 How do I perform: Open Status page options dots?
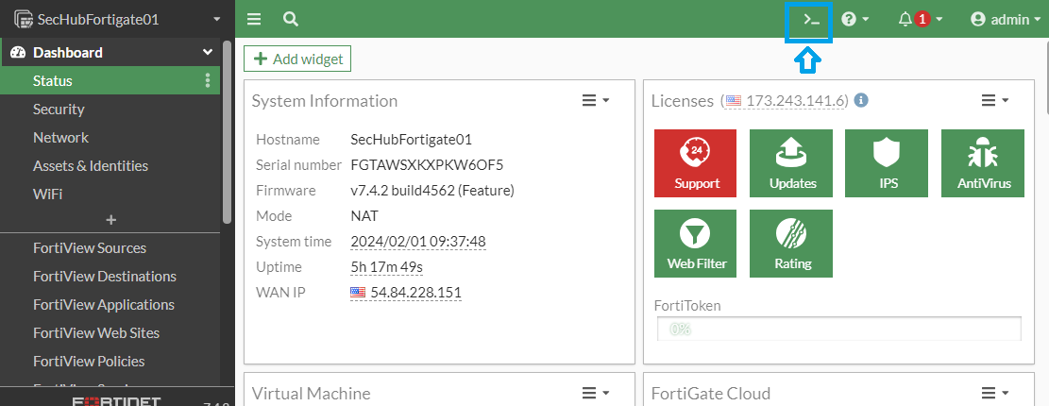(208, 81)
